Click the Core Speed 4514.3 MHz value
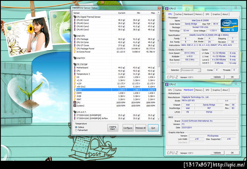 [x=189, y=53]
